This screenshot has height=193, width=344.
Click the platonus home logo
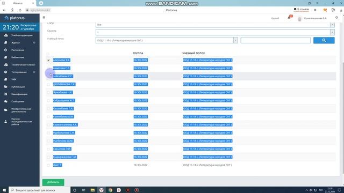click(15, 18)
